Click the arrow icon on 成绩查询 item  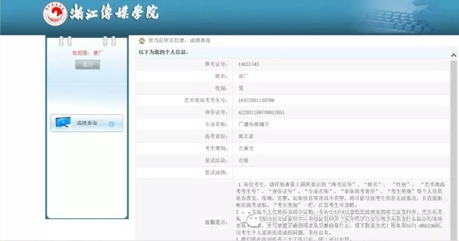[112, 124]
